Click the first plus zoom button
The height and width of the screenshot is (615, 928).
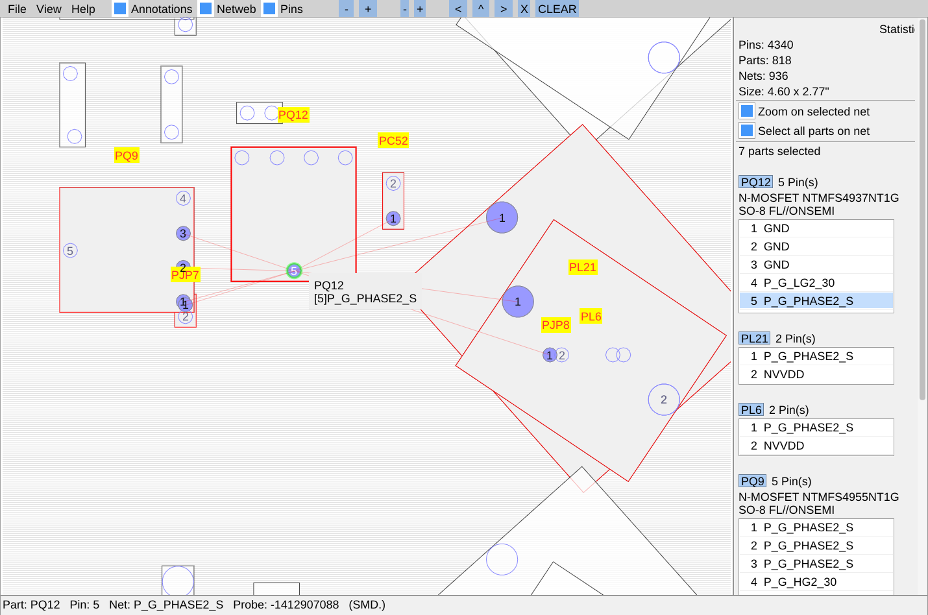coord(368,9)
